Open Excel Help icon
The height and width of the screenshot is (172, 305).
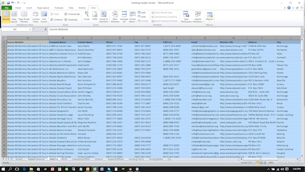[x=289, y=8]
